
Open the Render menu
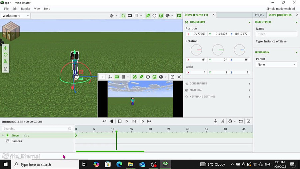(26, 9)
